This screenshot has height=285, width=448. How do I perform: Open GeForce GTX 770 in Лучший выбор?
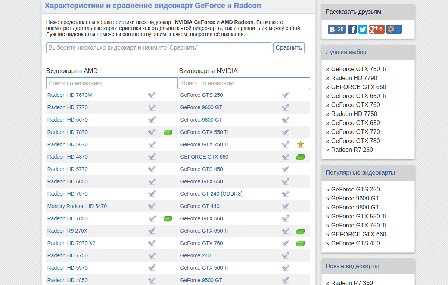[355, 132]
